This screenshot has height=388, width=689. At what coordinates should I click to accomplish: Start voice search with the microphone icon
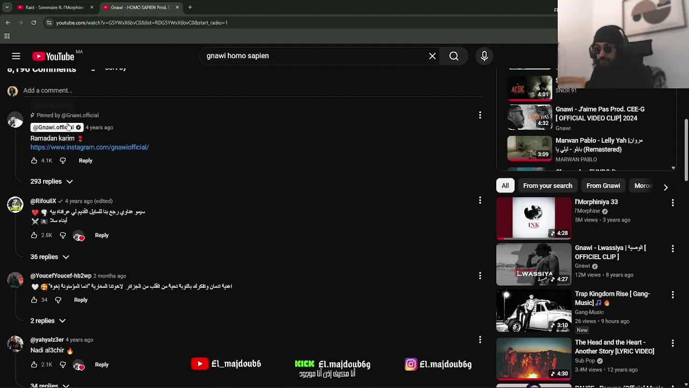pos(484,56)
